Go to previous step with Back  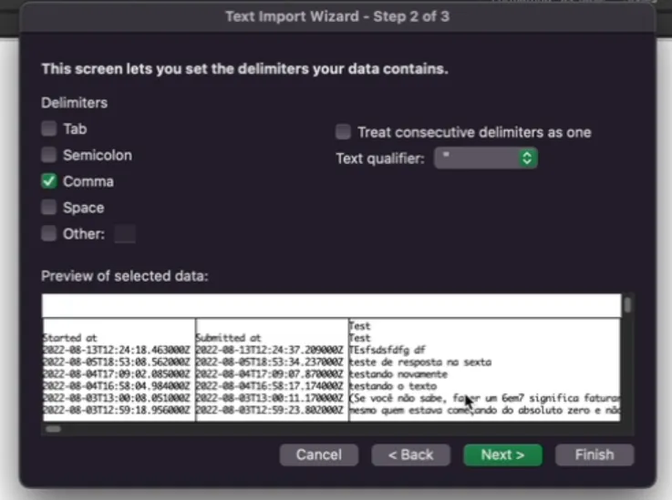(x=410, y=454)
